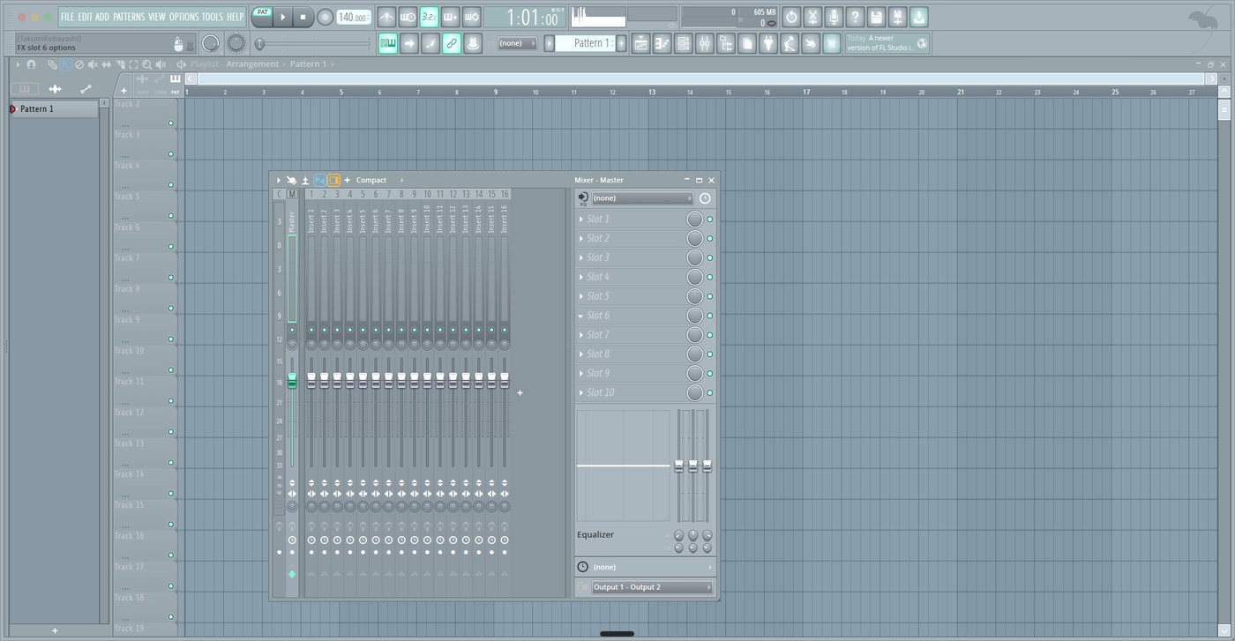Open the ADD menu
The image size is (1235, 641).
[102, 17]
